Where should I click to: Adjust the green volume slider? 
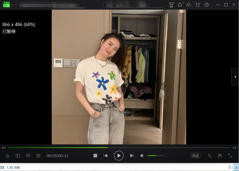[x=156, y=155]
